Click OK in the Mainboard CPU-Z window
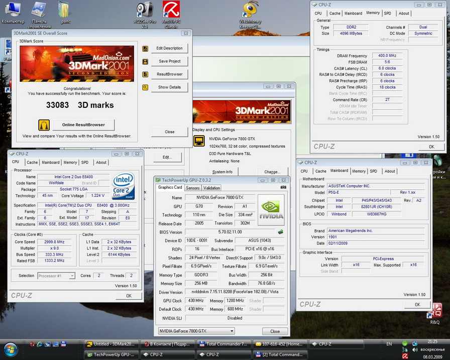The height and width of the screenshot is (360, 450). click(417, 305)
